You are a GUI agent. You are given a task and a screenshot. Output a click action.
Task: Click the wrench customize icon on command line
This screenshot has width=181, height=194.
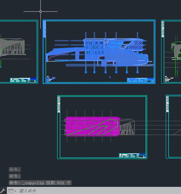[3, 191]
